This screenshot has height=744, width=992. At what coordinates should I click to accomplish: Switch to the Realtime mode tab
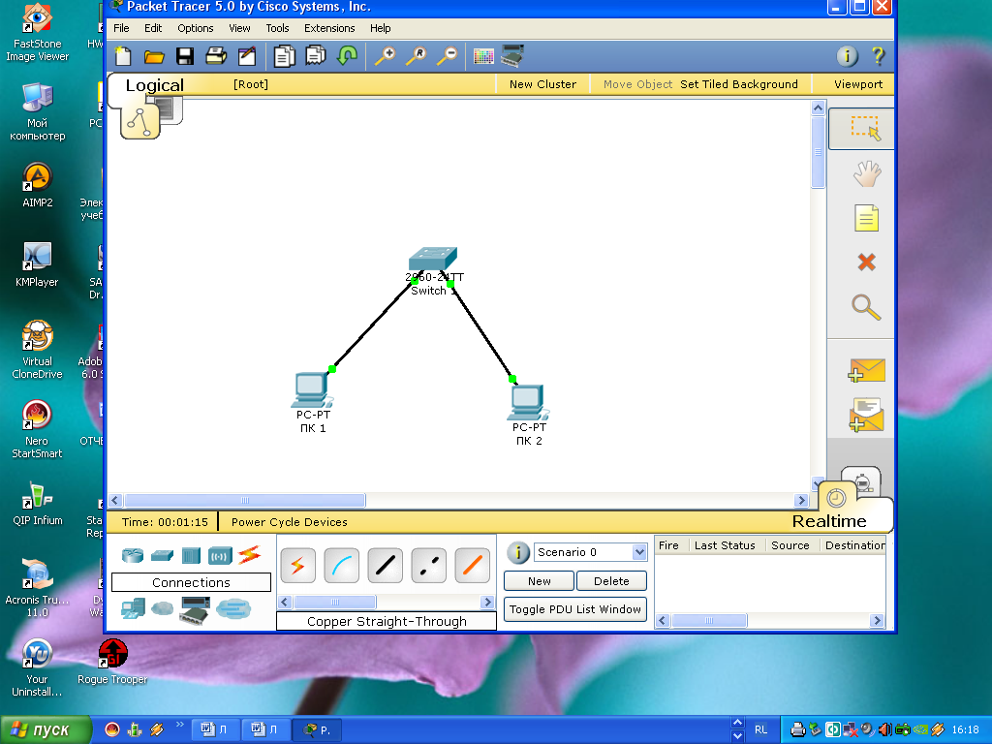[829, 521]
